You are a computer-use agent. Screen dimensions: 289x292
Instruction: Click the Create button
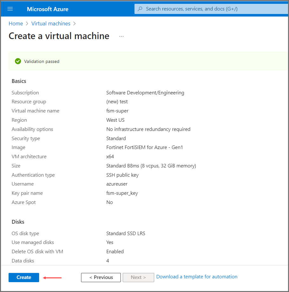24,277
